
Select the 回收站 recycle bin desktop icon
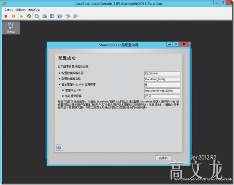11,28
